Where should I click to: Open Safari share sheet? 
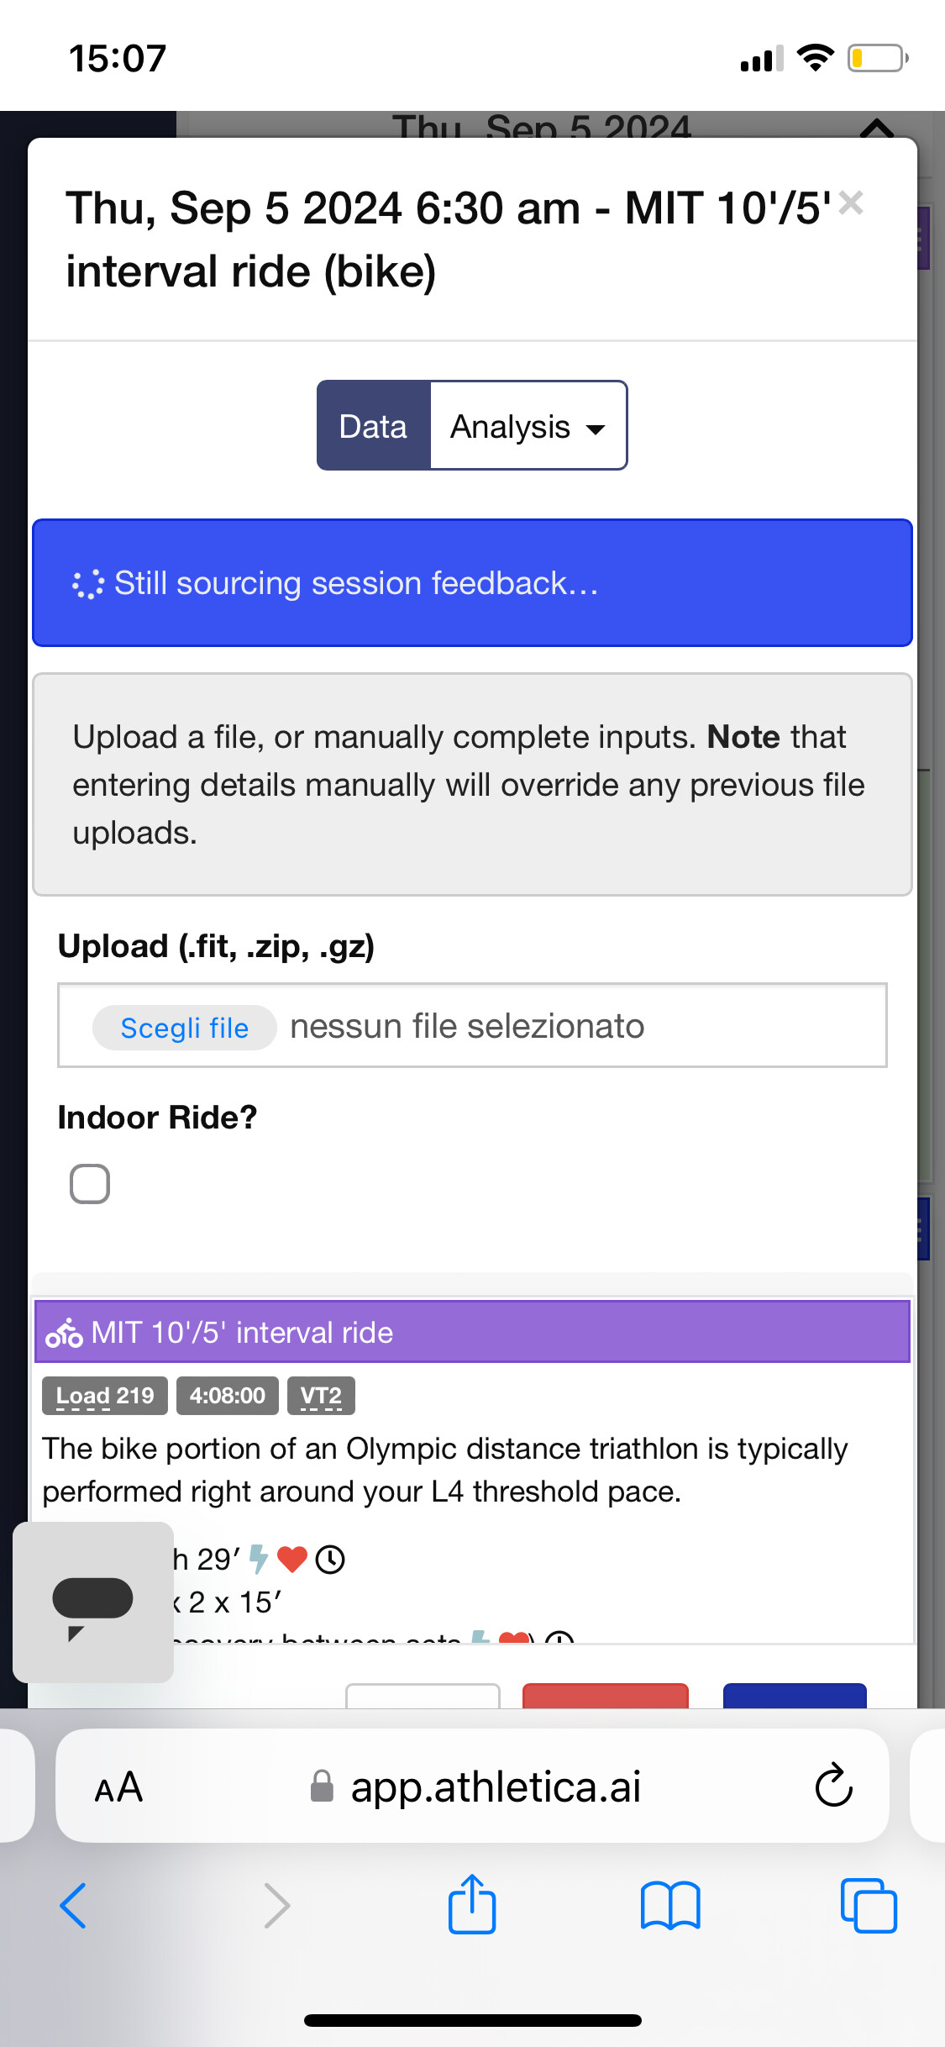pyautogui.click(x=472, y=1905)
